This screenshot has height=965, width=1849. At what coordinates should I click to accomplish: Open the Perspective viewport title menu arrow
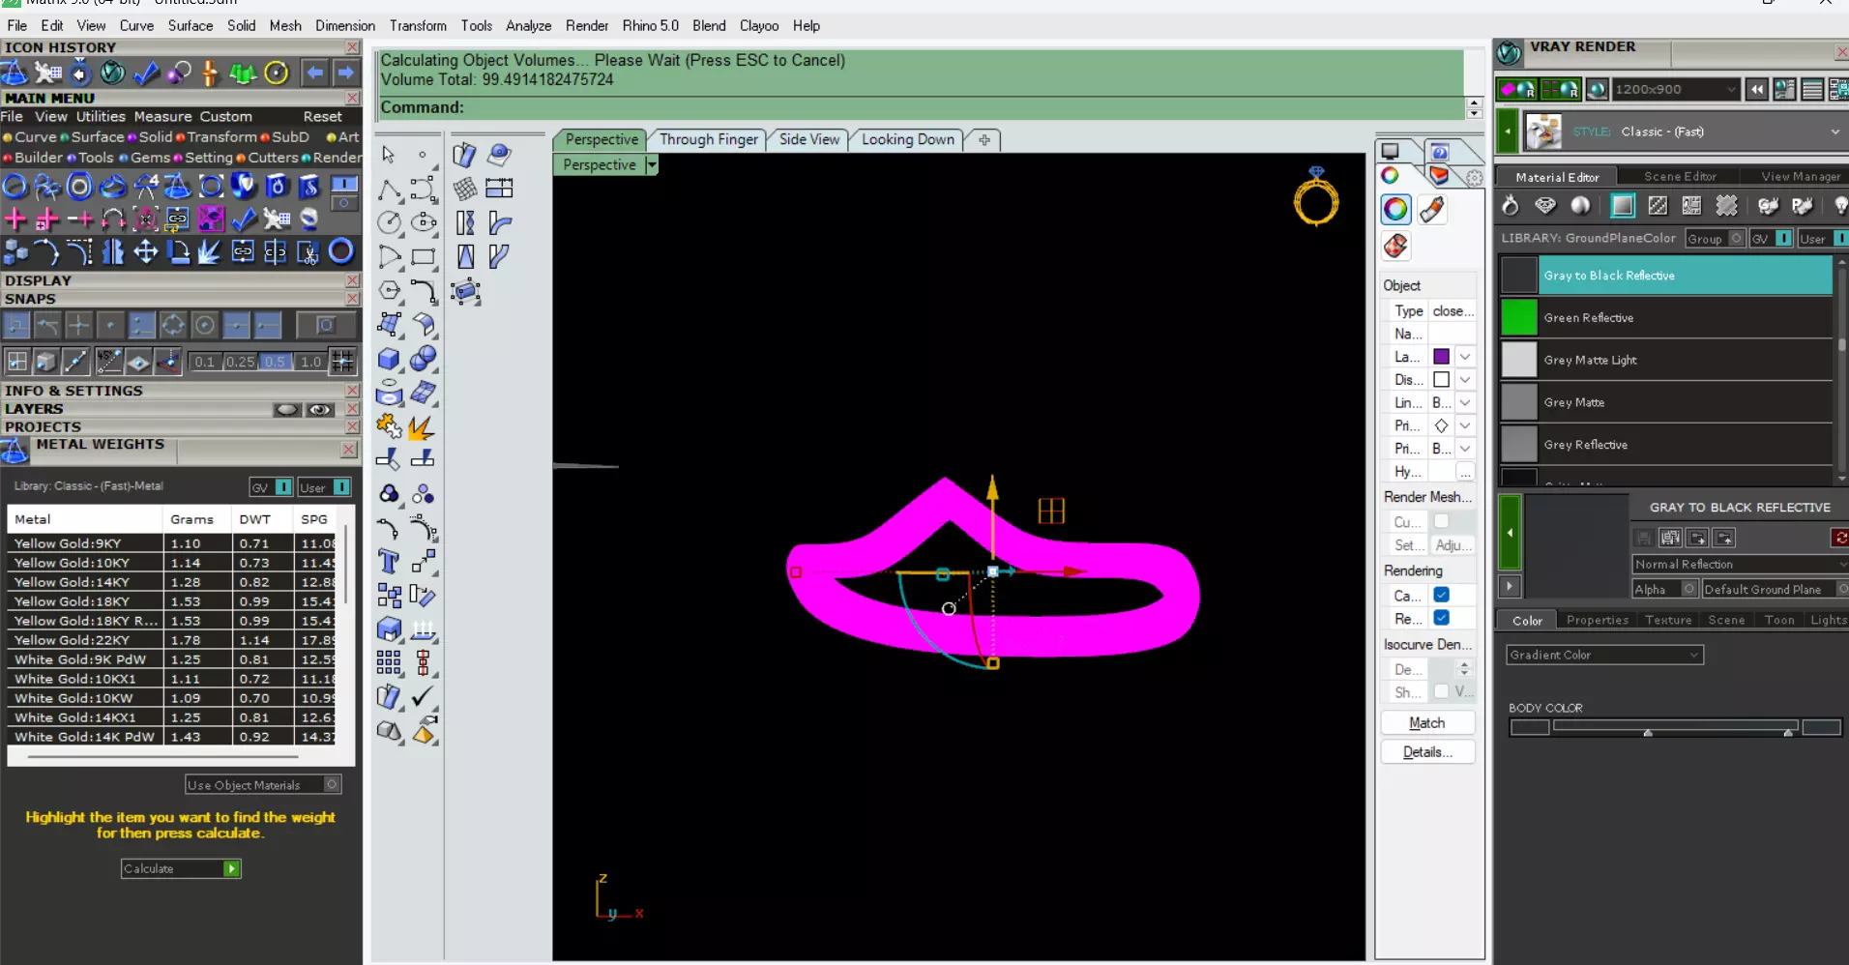(x=652, y=165)
